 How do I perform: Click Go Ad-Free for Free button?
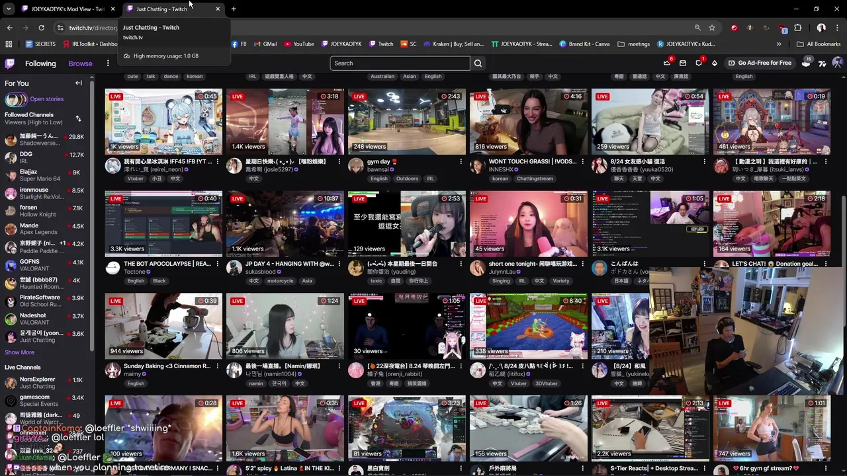click(x=760, y=63)
